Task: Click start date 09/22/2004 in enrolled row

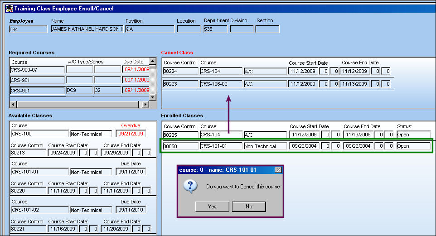Action: (x=304, y=146)
